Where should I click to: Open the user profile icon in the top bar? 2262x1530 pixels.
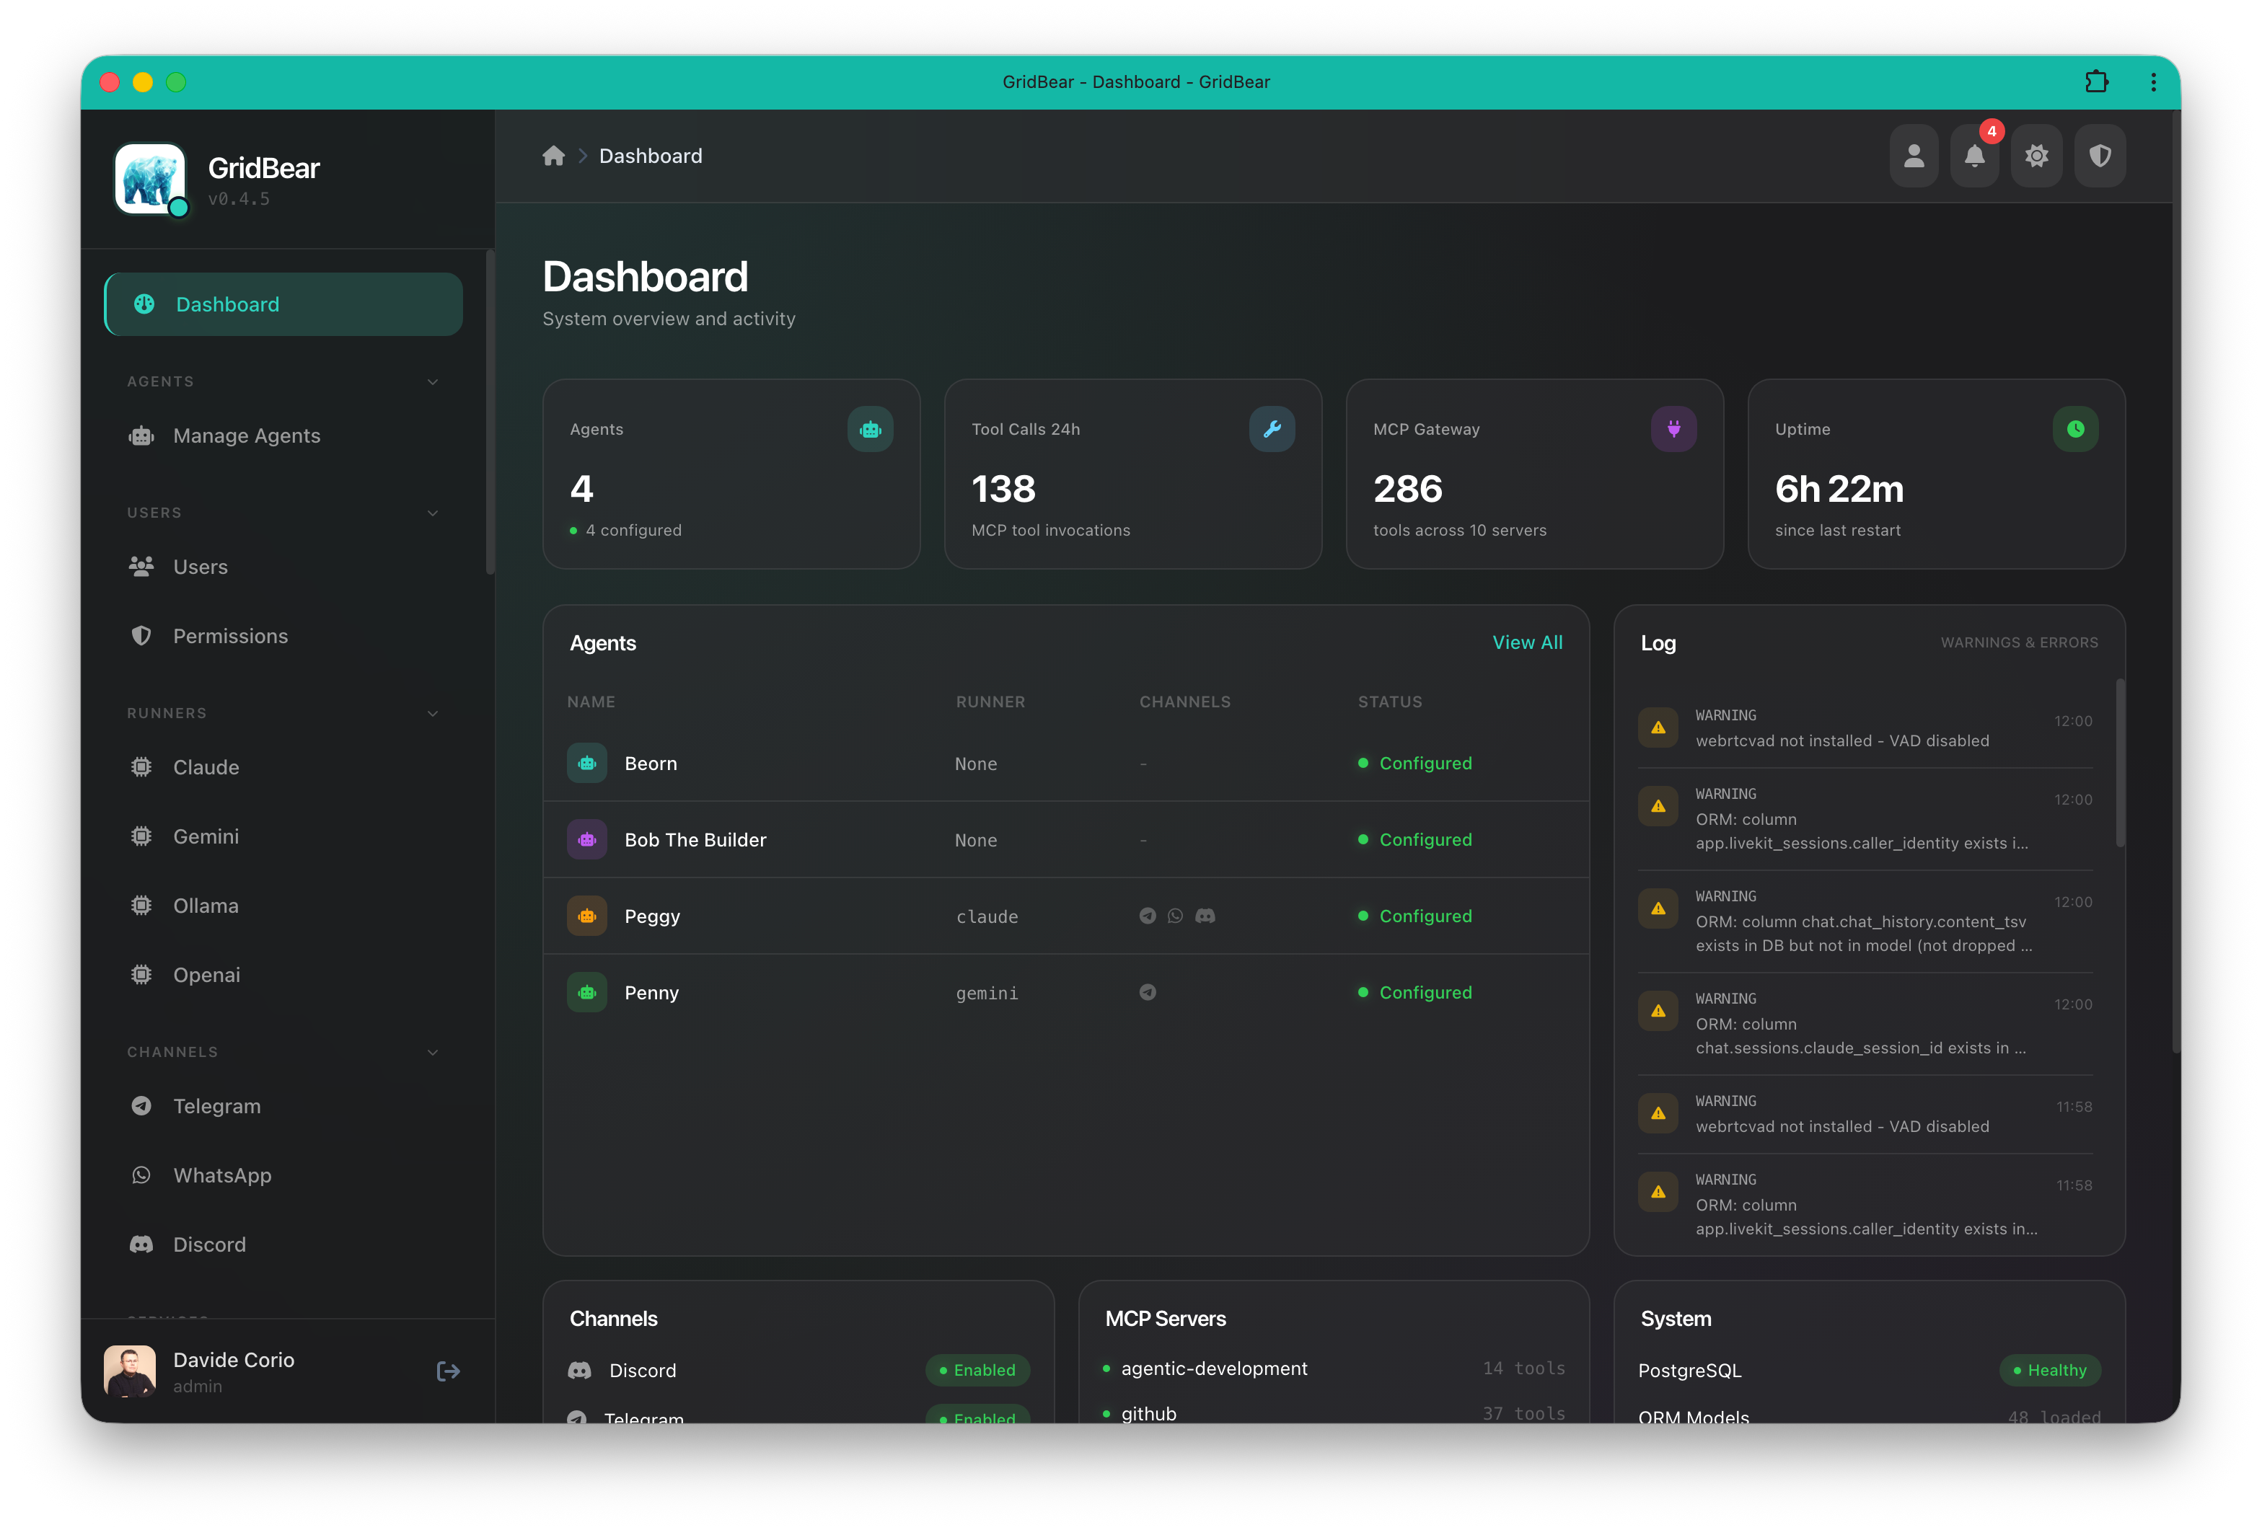click(x=1914, y=156)
